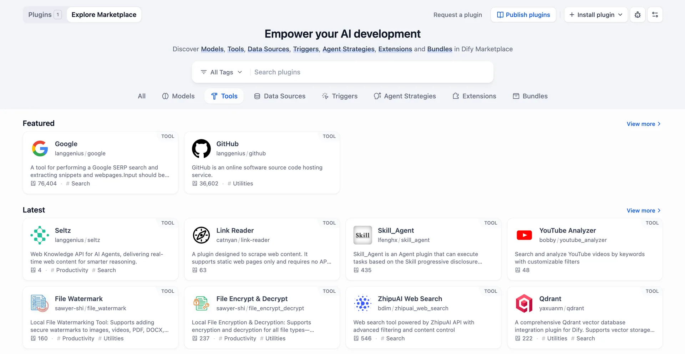
Task: Click the Link Reader compass icon
Action: coord(201,235)
